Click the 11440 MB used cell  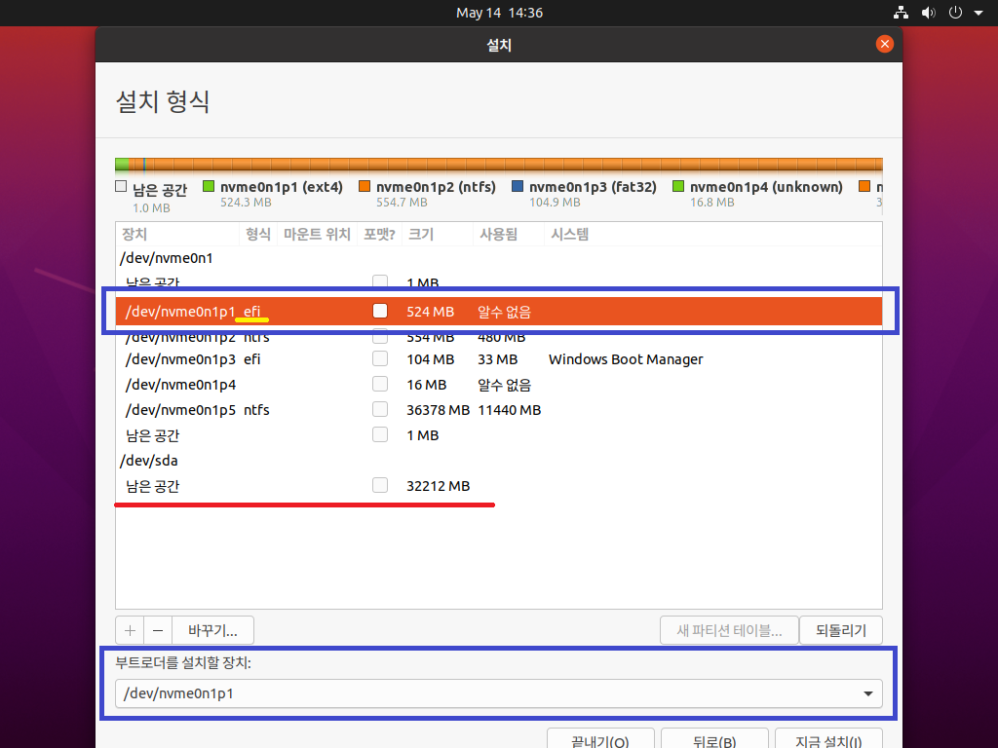(509, 410)
